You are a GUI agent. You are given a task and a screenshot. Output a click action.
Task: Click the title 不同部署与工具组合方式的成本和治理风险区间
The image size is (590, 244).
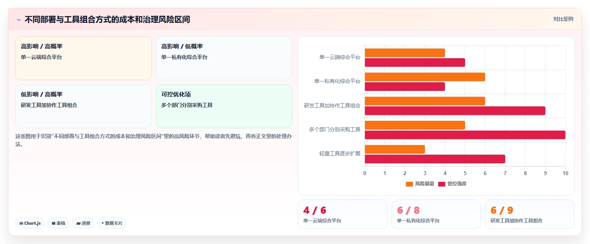107,19
